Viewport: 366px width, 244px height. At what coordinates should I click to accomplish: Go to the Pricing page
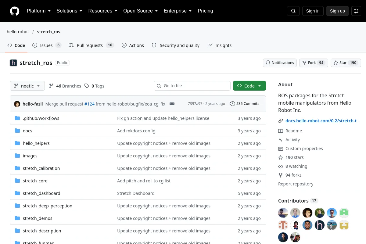pos(205,11)
